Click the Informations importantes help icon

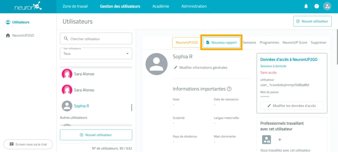click(229, 89)
